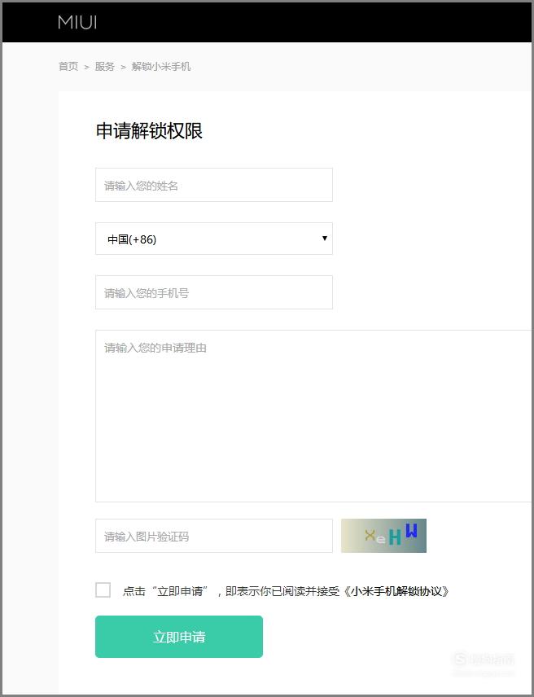Viewport: 534px width, 697px height.
Task: Refresh the XeHW captcha image
Action: 384,536
